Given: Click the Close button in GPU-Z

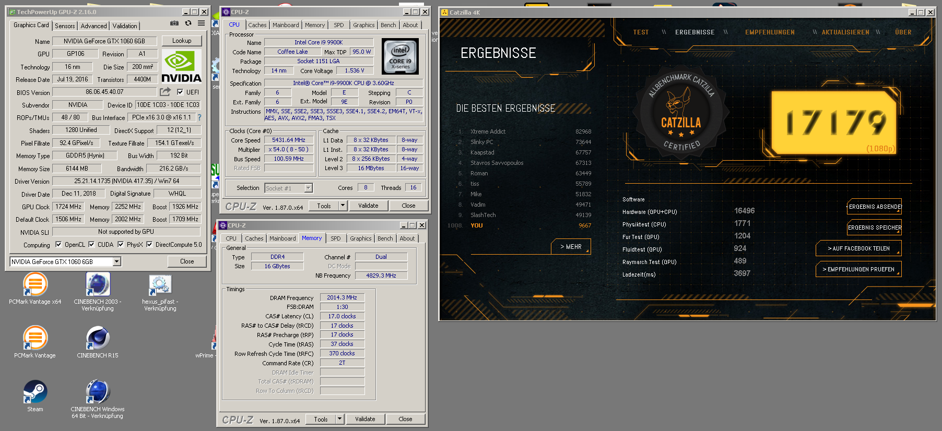Looking at the screenshot, I should [x=187, y=261].
